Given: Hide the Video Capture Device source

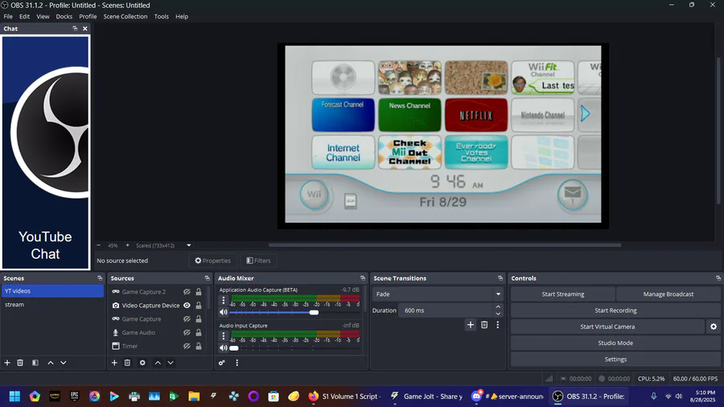Looking at the screenshot, I should pyautogui.click(x=187, y=306).
